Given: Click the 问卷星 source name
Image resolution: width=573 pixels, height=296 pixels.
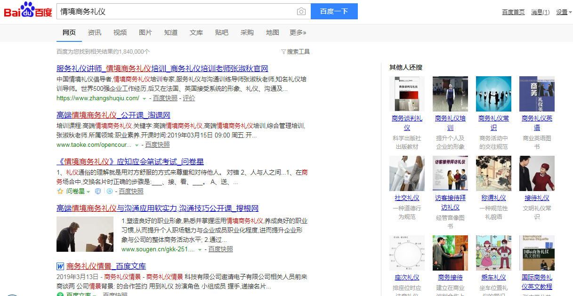Looking at the screenshot, I should pos(75,192).
